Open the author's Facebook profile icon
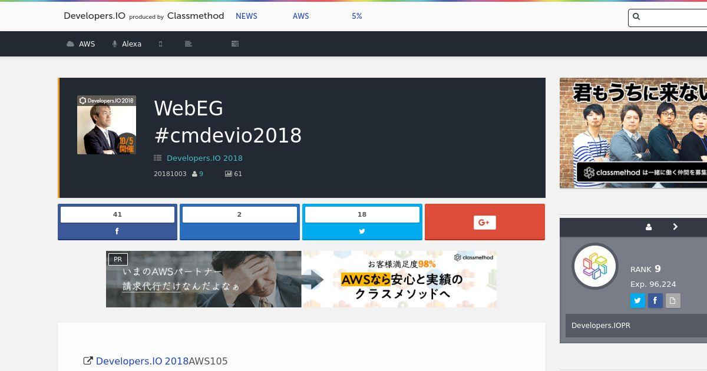Viewport: 707px width, 371px height. click(655, 301)
